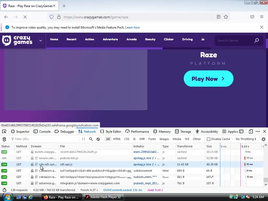Open request blocking icon
Viewport: 268px width, 201px height.
coord(98,139)
